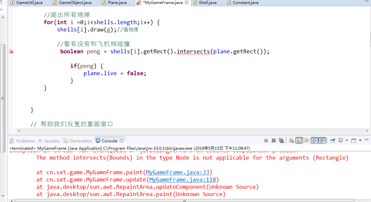Click the for loop header line
This screenshot has width=371, height=202.
pyautogui.click(x=101, y=22)
